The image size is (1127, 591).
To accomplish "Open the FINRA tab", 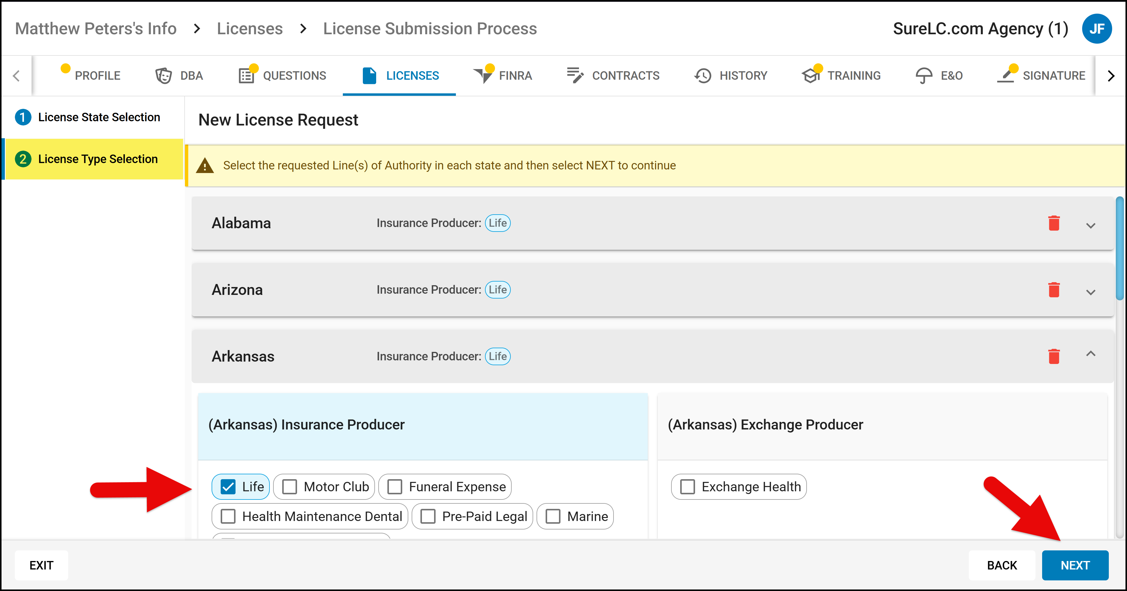I will click(503, 76).
